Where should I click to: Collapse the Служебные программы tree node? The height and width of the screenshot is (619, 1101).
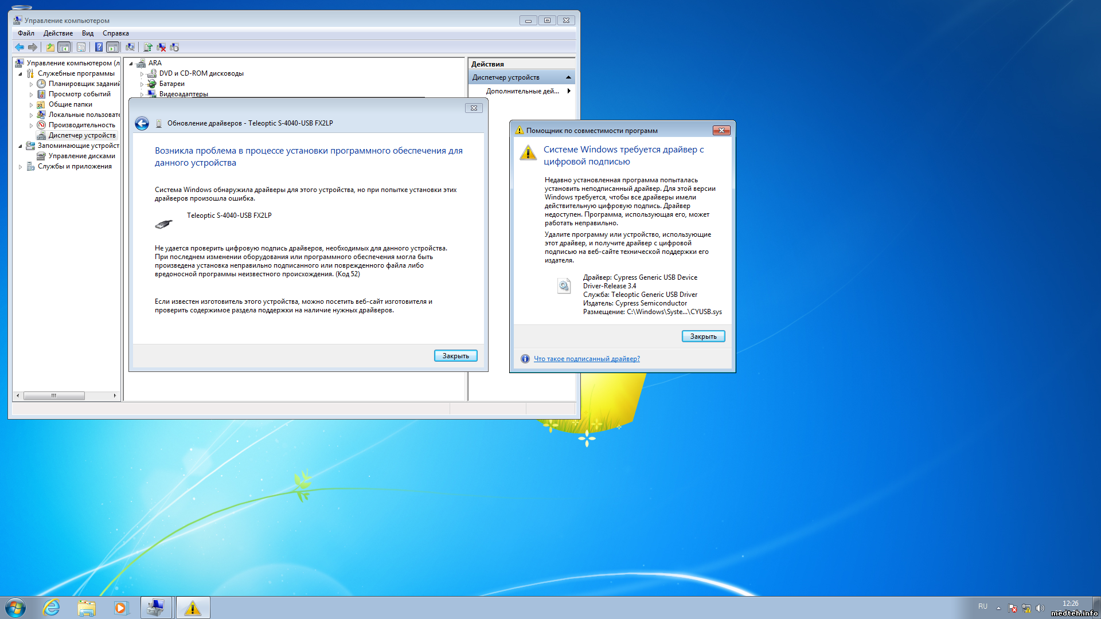tap(21, 74)
